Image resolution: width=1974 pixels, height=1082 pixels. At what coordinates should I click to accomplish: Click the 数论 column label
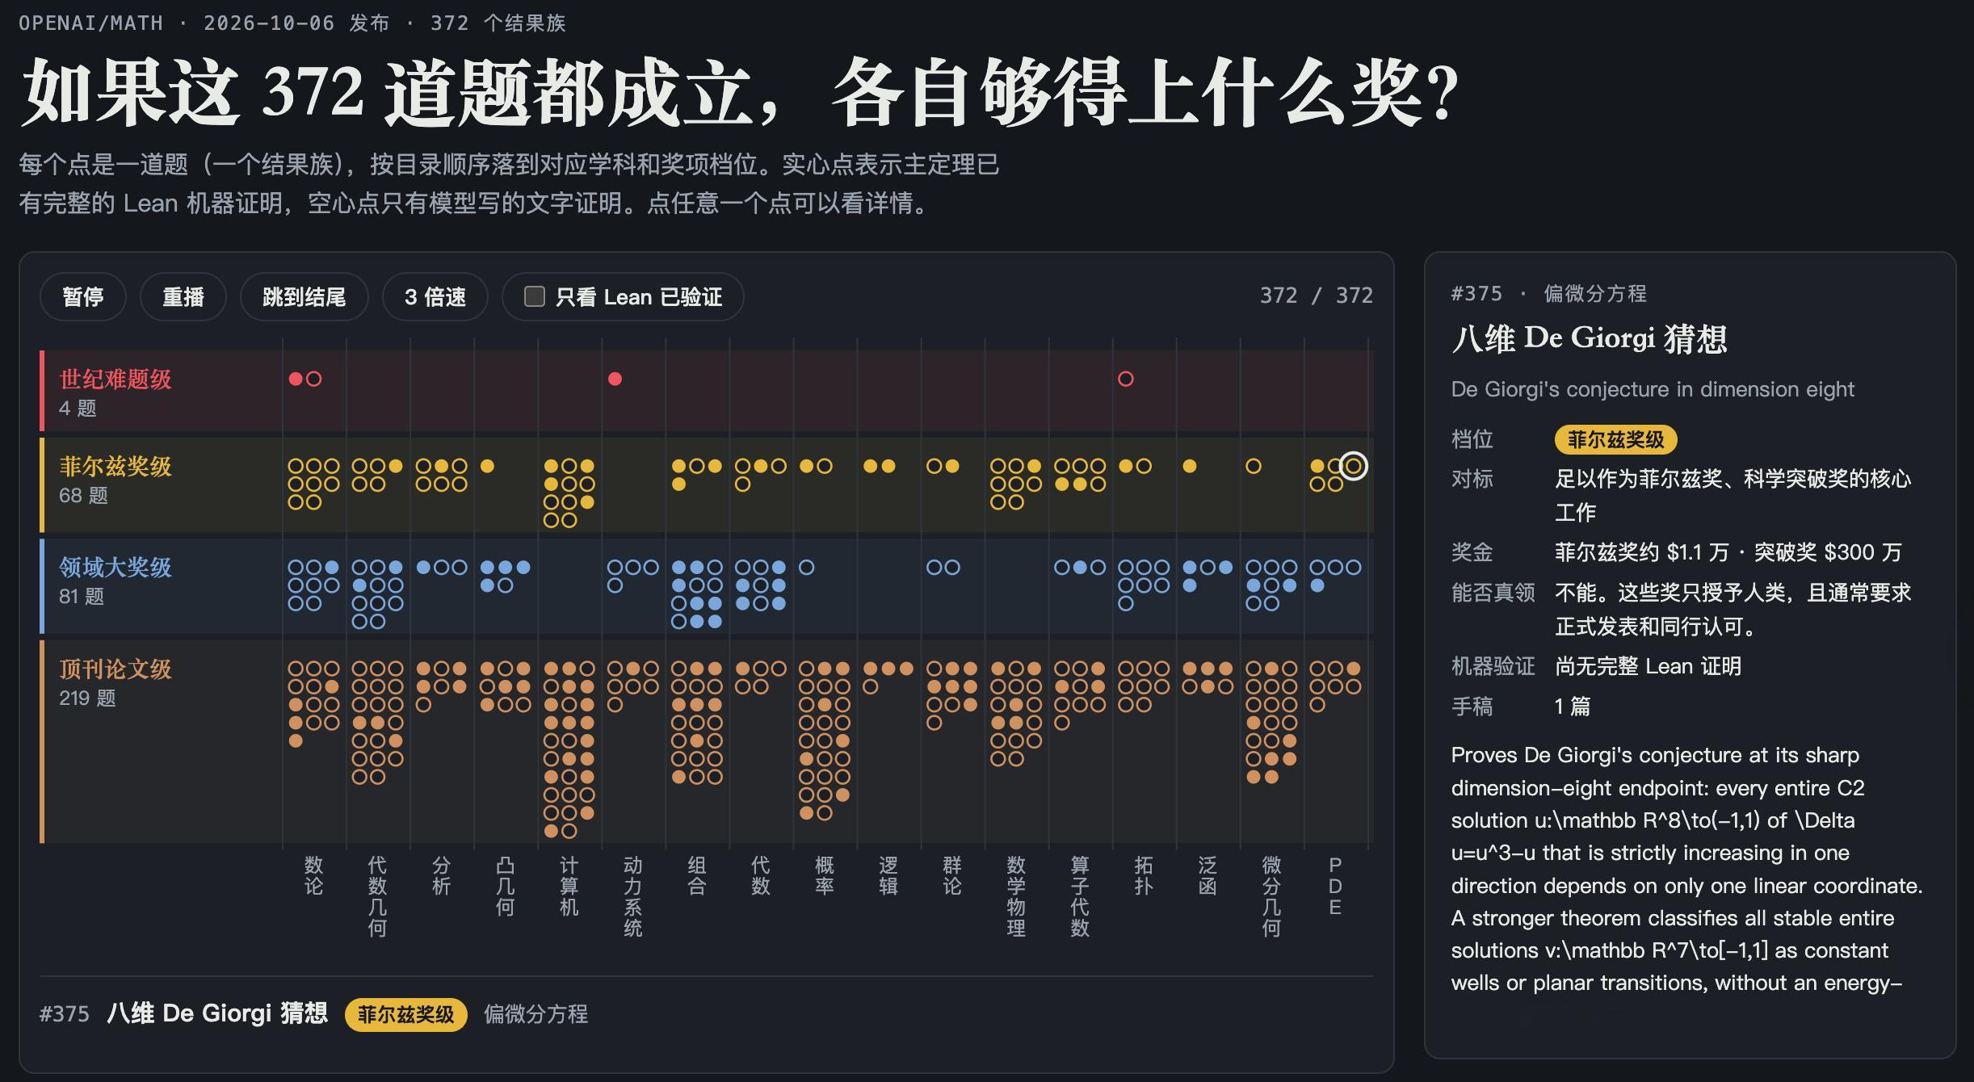click(x=313, y=876)
